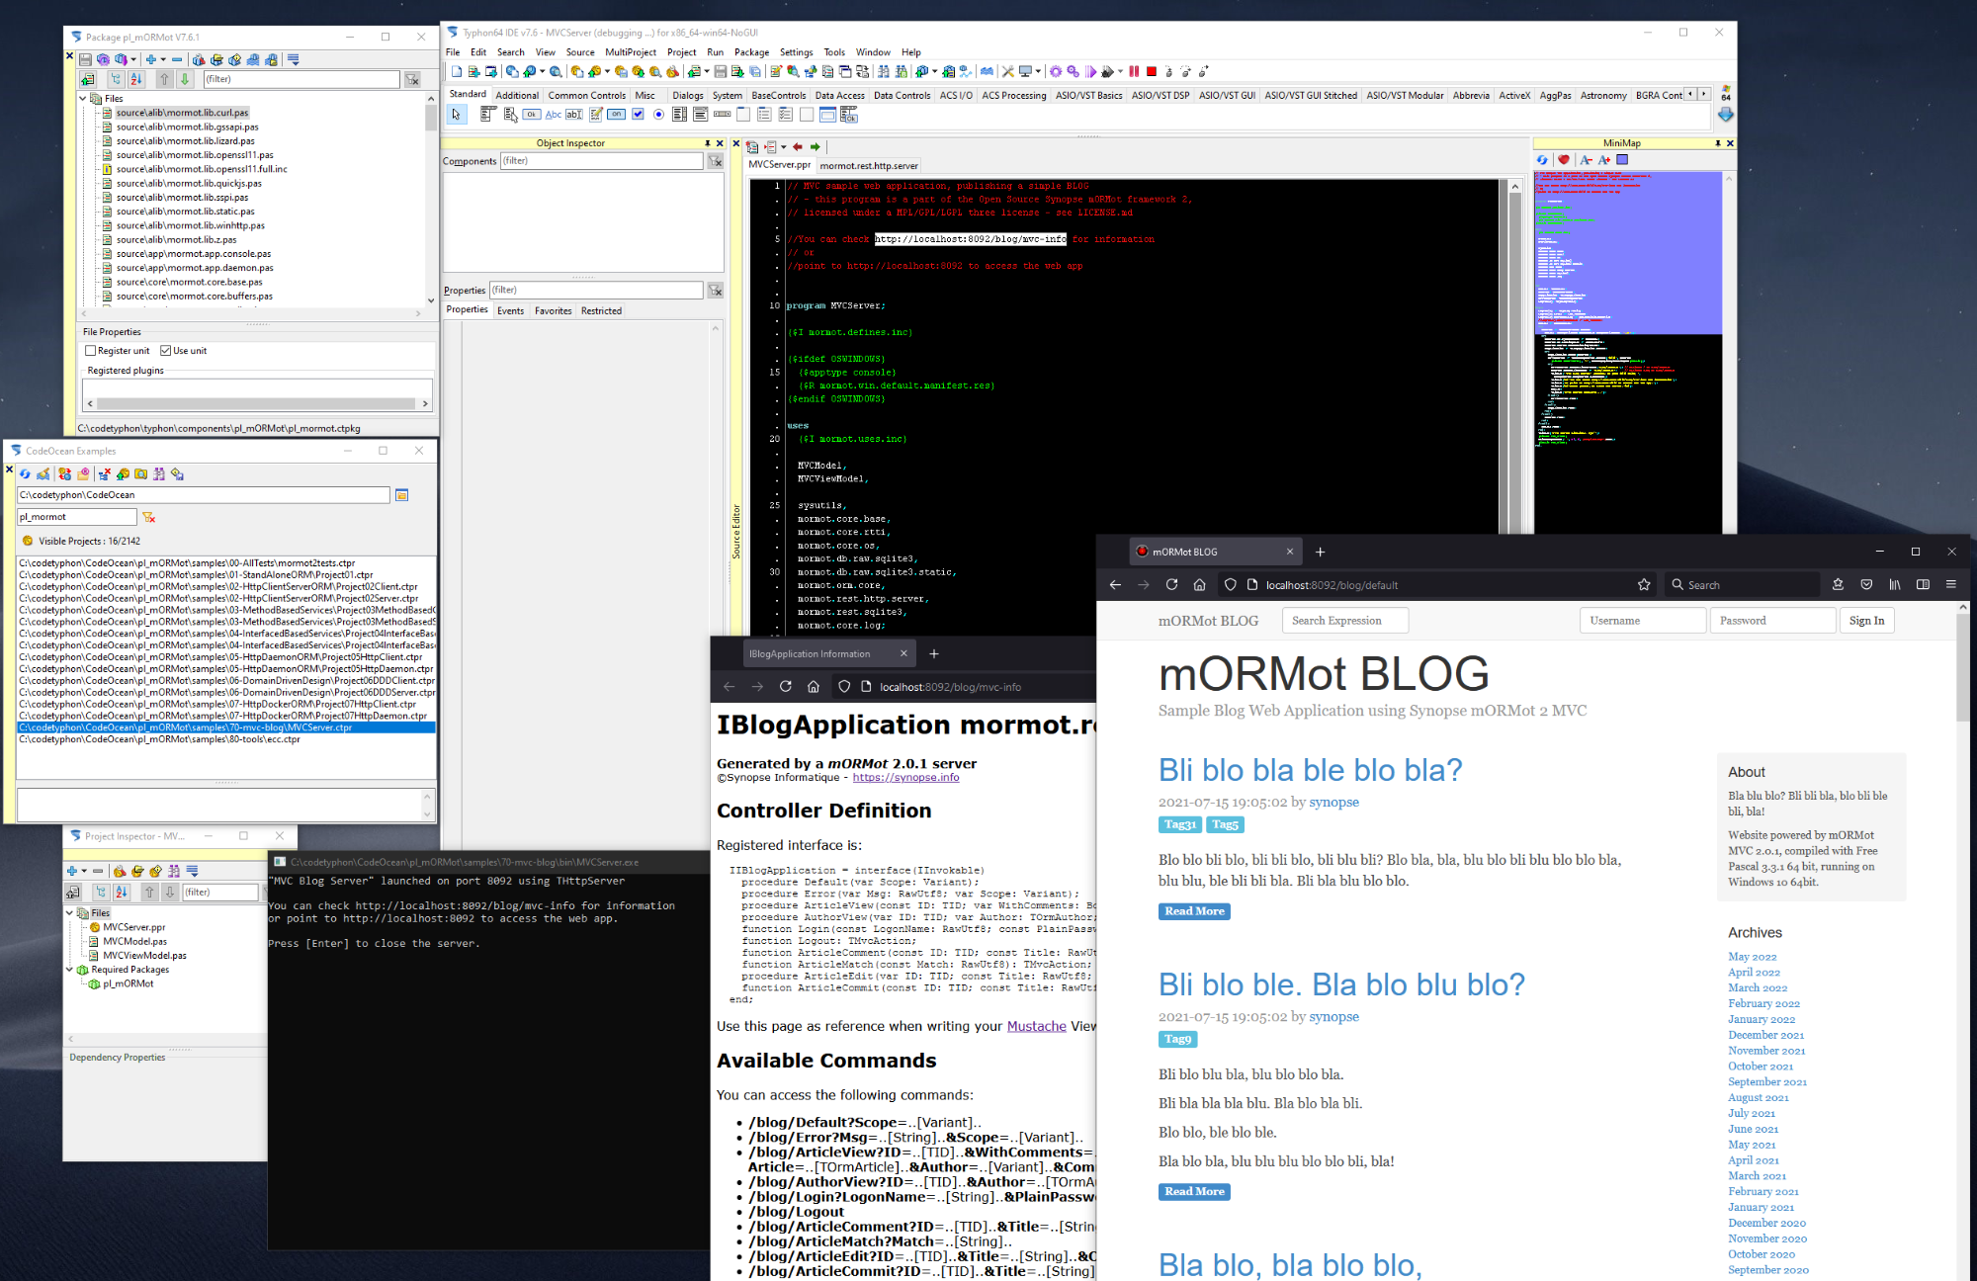Click MiniMap code overview thumbnail
This screenshot has width=1977, height=1281.
(x=1628, y=353)
